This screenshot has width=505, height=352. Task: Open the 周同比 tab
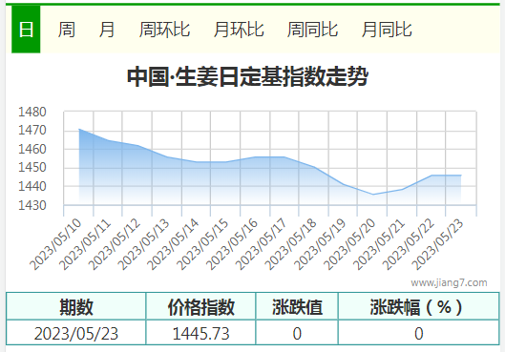[313, 30]
